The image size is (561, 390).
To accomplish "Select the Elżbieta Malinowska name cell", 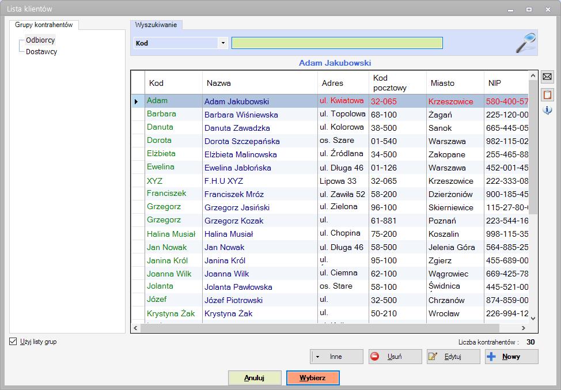I will [260, 154].
